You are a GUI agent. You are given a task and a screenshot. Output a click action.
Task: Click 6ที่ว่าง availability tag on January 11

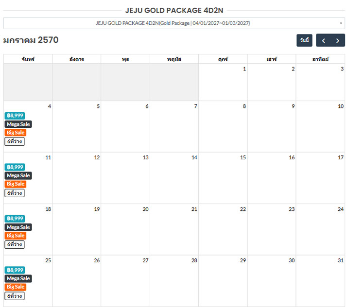pos(15,193)
